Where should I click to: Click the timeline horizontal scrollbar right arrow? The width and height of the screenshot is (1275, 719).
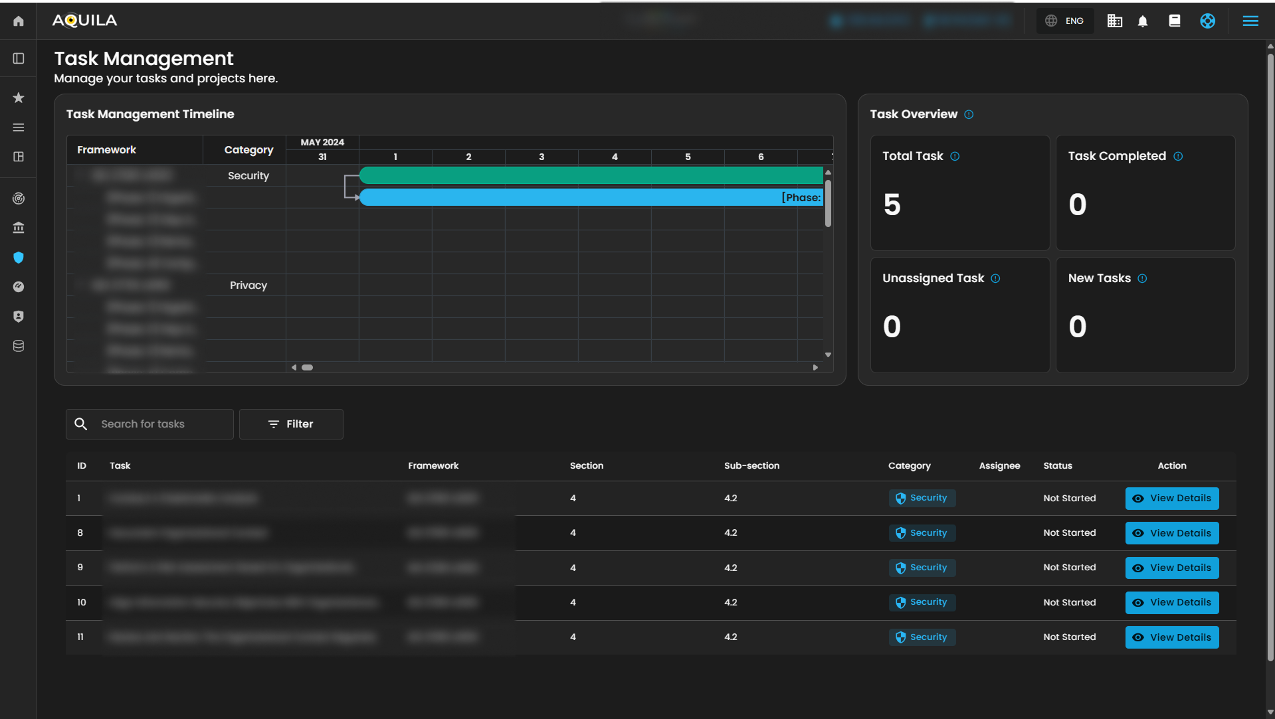click(x=815, y=368)
